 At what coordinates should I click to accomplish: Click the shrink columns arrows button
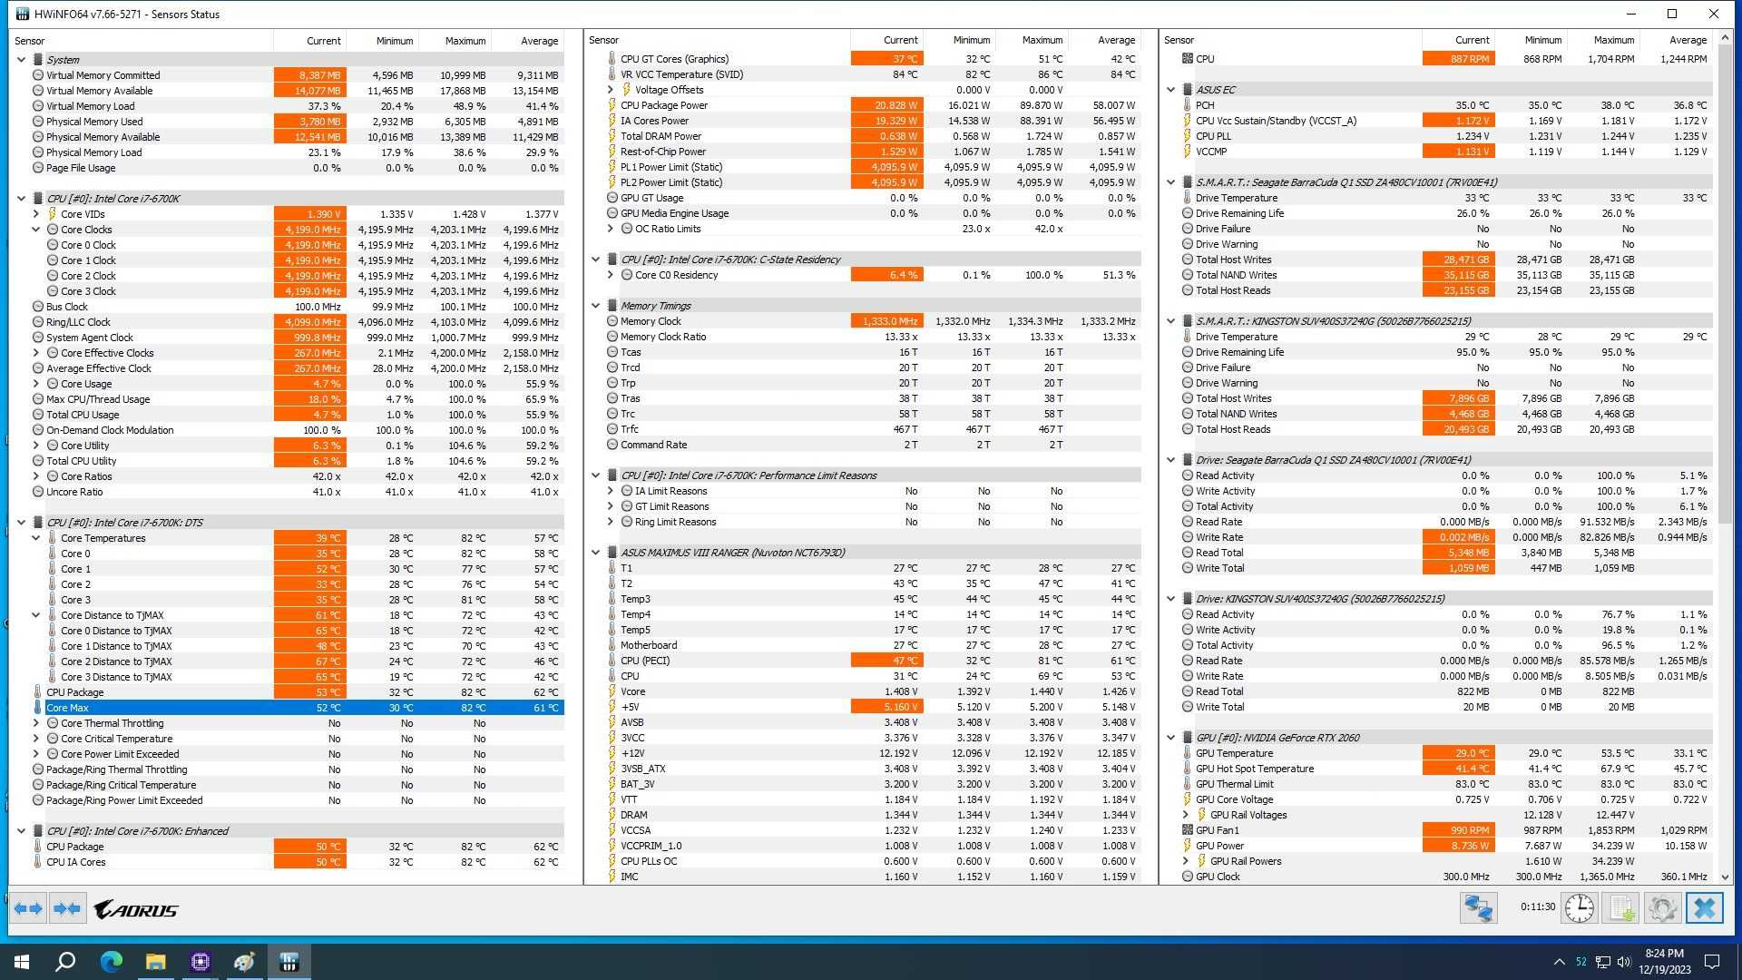coord(67,908)
